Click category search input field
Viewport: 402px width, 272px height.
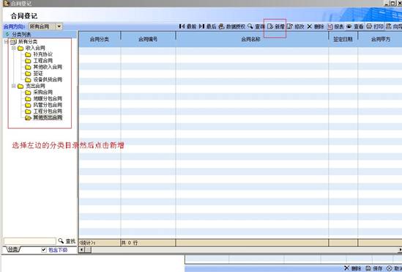(x=30, y=241)
